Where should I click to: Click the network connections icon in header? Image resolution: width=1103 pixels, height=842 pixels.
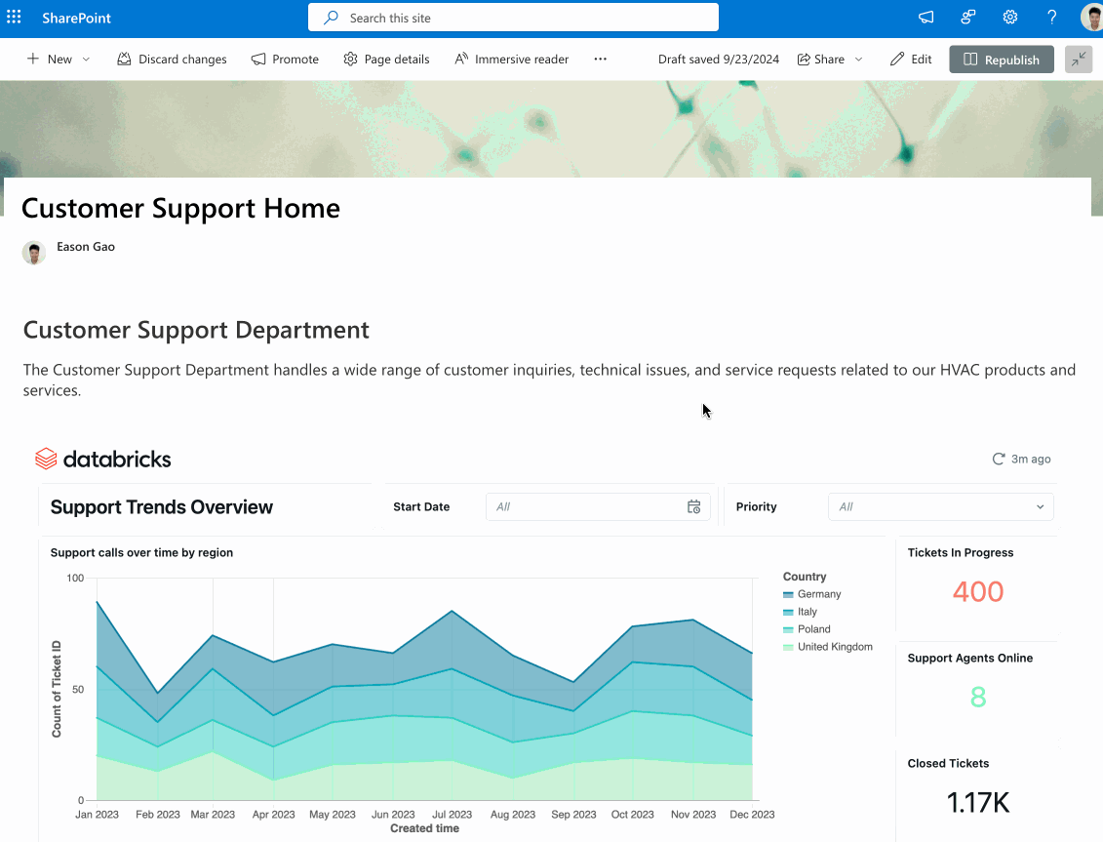(968, 18)
